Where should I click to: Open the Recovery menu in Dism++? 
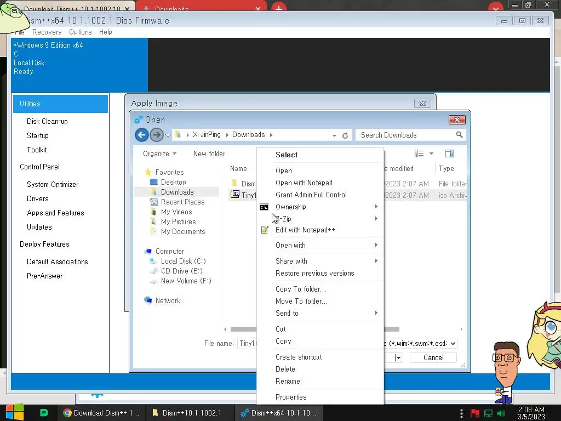coord(47,32)
